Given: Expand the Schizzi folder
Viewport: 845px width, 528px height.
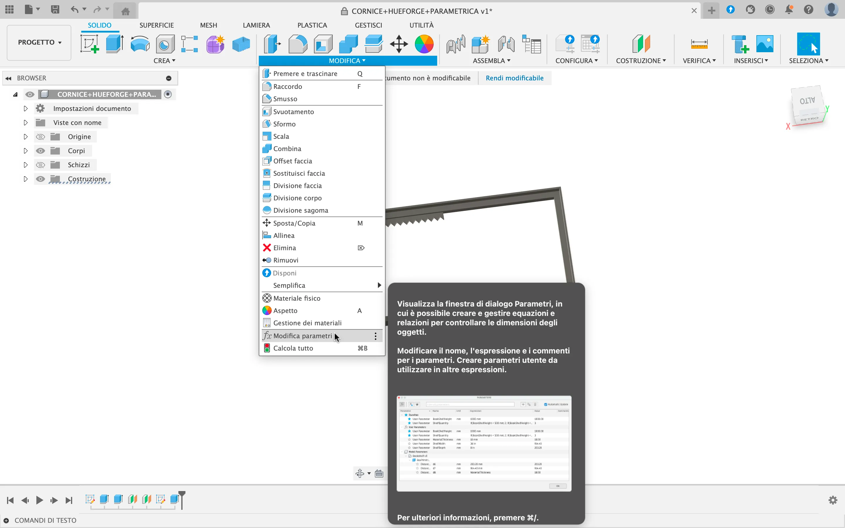Looking at the screenshot, I should coord(26,165).
